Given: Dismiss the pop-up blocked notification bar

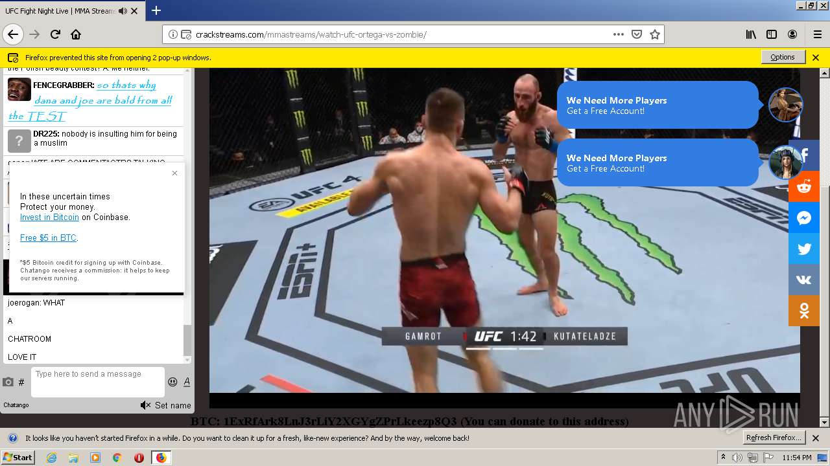Looking at the screenshot, I should (816, 57).
